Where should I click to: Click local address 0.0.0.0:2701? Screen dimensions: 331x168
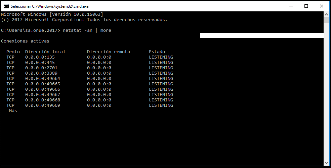(41, 68)
